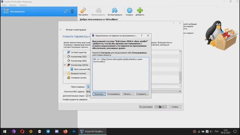Image resolution: width=240 pixels, height=135 pixels.
Task: Click the taskbar clock showing 0:42
Action: coord(225,132)
